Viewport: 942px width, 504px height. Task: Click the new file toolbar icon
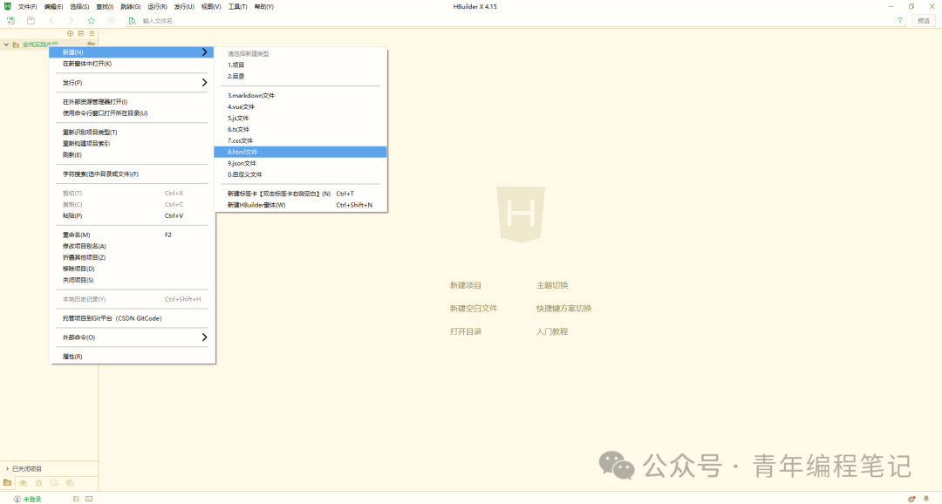pos(10,20)
